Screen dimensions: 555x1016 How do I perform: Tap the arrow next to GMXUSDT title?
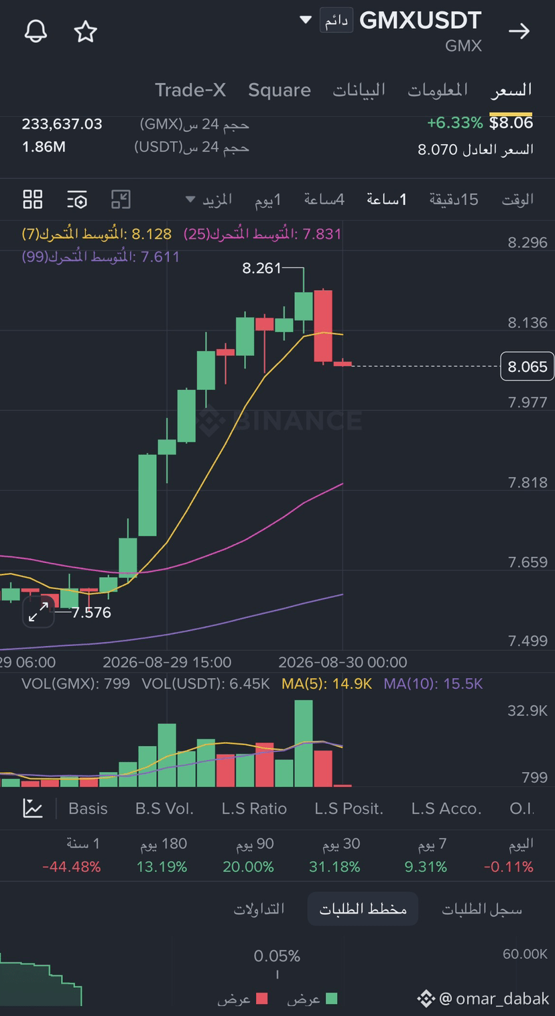pyautogui.click(x=519, y=31)
